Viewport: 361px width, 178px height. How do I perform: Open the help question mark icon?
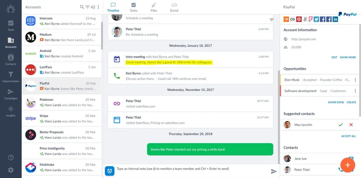coord(11,158)
